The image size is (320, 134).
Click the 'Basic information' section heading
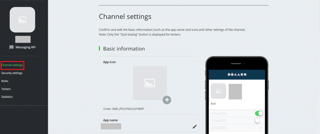point(124,49)
